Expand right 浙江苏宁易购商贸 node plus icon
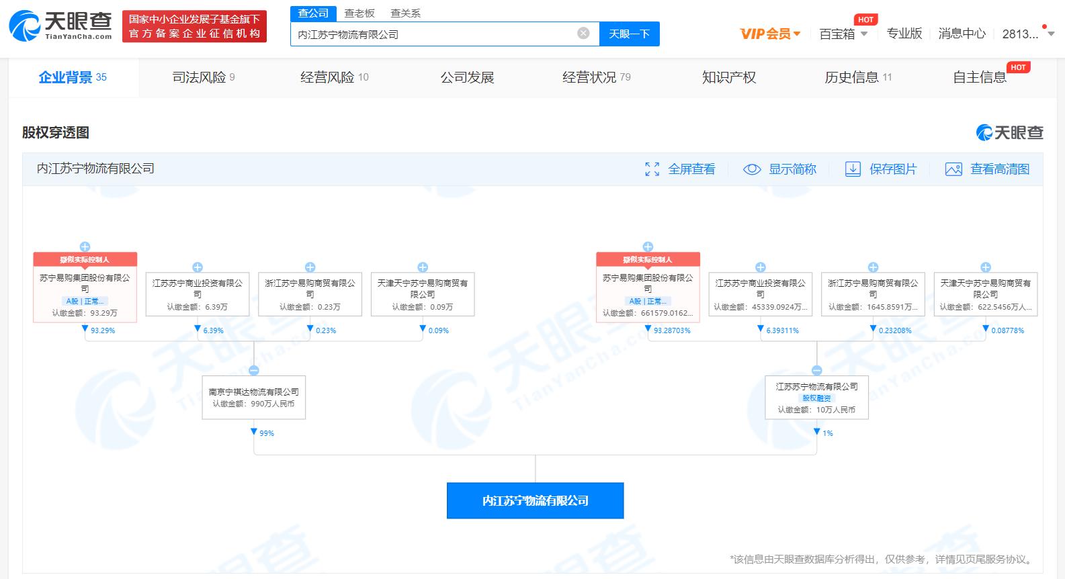1065x579 pixels. [873, 267]
